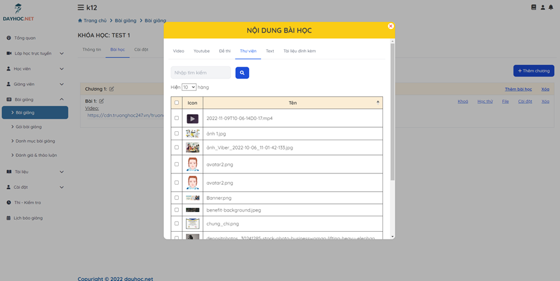Click the video file play icon thumbnail
The width and height of the screenshot is (560, 281).
pos(192,118)
